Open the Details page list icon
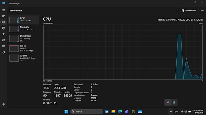This screenshot has height=115, width=206. [x=4, y=46]
